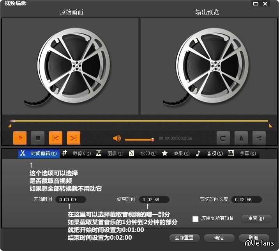This screenshot has height=251, width=279.
Task: Click the 重置 reset button
Action: pyautogui.click(x=256, y=218)
